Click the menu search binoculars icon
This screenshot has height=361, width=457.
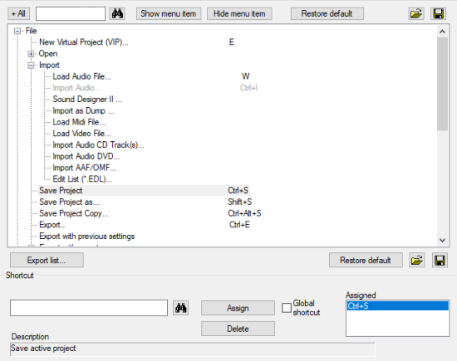tap(117, 13)
